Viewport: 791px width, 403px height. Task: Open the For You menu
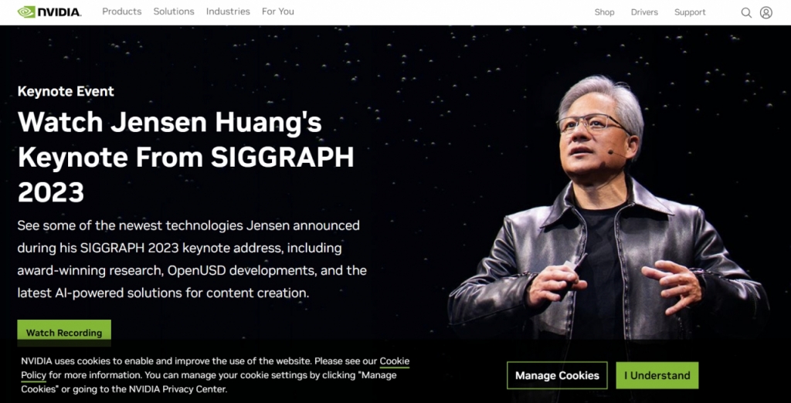pyautogui.click(x=278, y=12)
